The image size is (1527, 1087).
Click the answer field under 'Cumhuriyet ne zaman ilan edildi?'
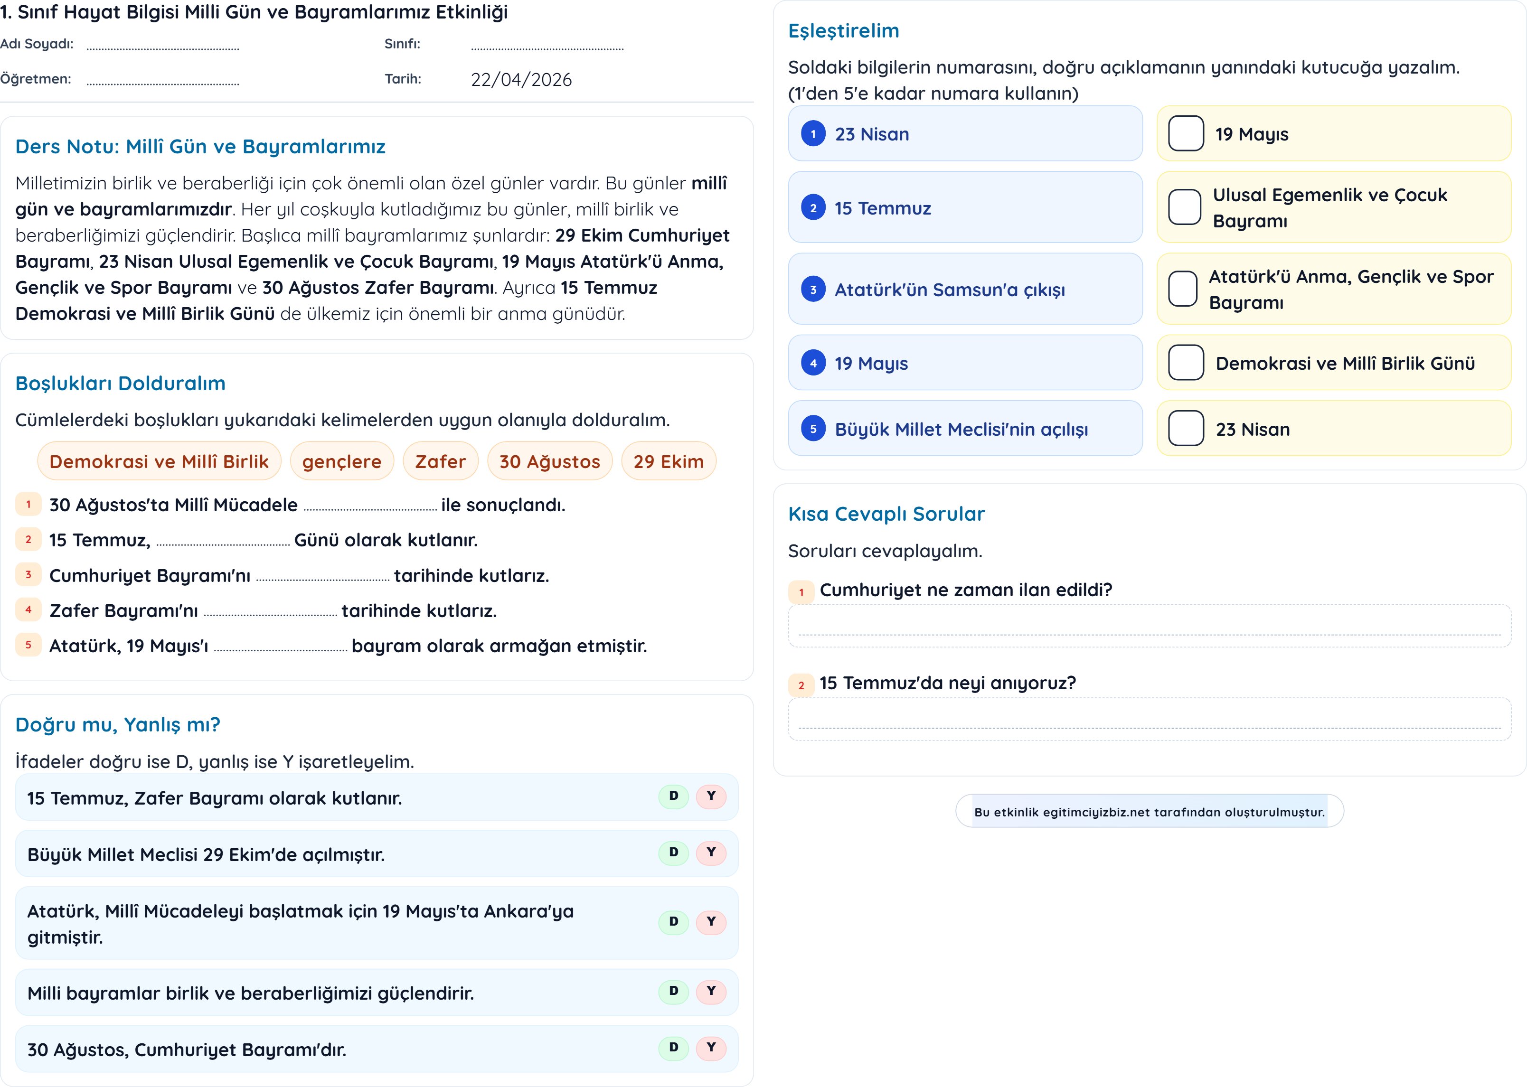coord(1150,626)
